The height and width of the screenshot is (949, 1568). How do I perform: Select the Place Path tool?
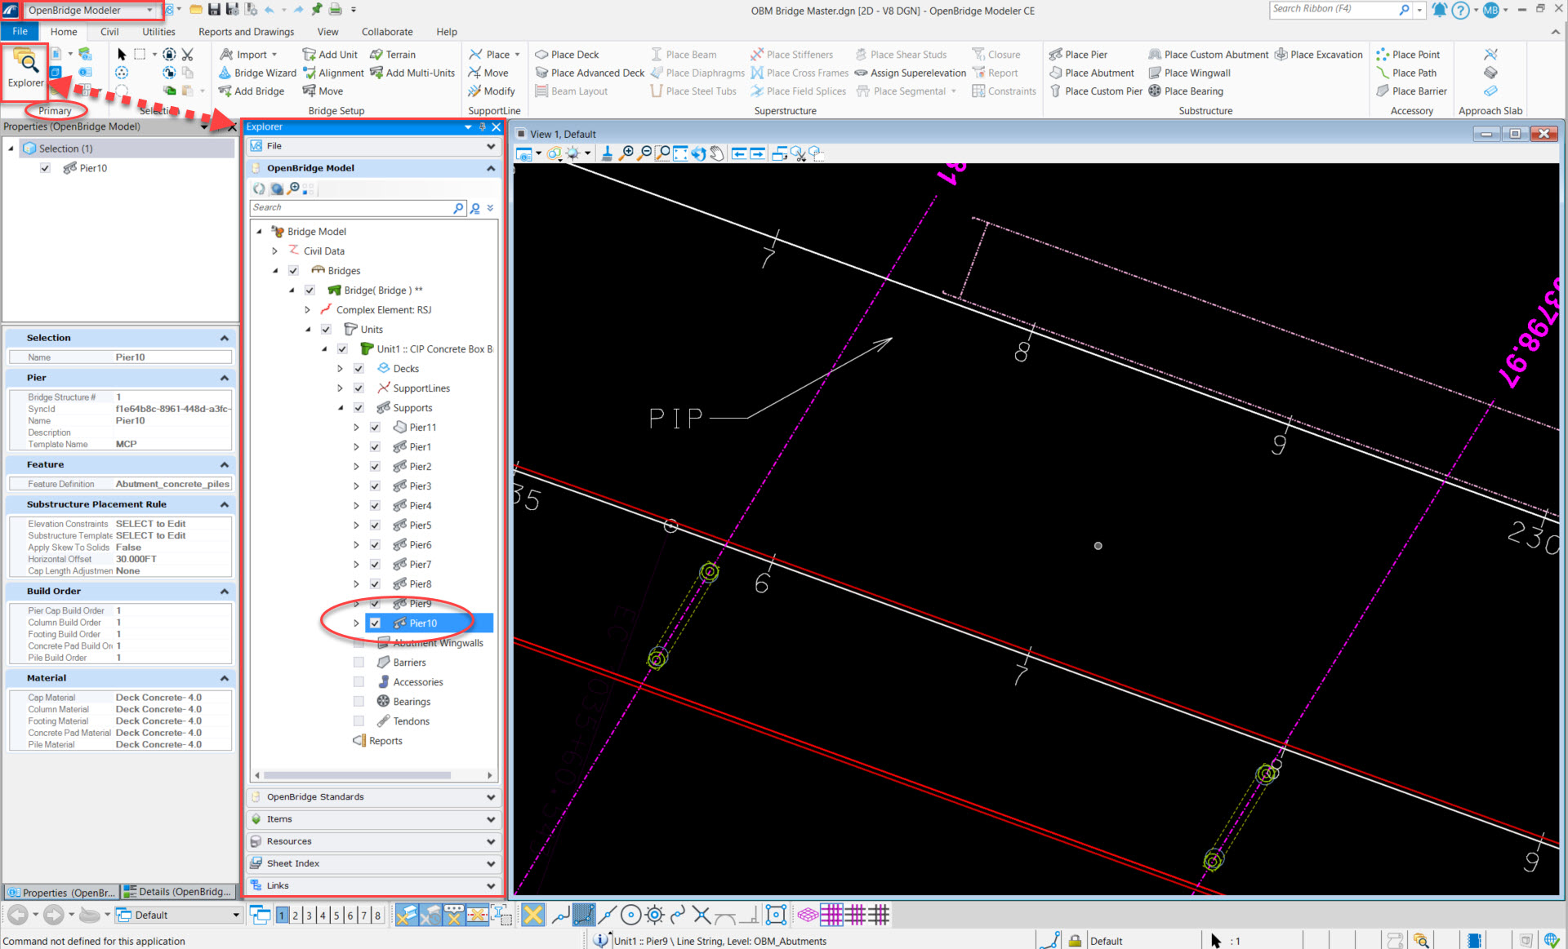coord(1407,73)
